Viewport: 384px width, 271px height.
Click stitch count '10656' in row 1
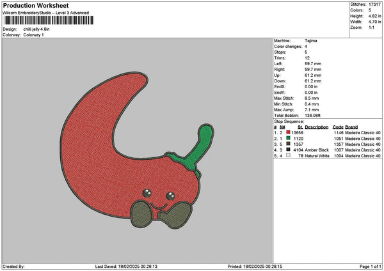click(298, 133)
